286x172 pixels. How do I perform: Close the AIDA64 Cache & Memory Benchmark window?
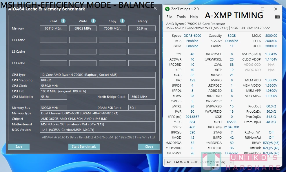(x=155, y=8)
